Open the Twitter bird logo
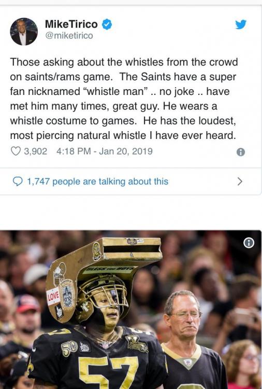 click(x=241, y=24)
